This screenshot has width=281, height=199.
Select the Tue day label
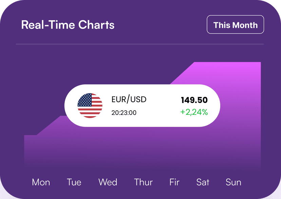coord(74,182)
